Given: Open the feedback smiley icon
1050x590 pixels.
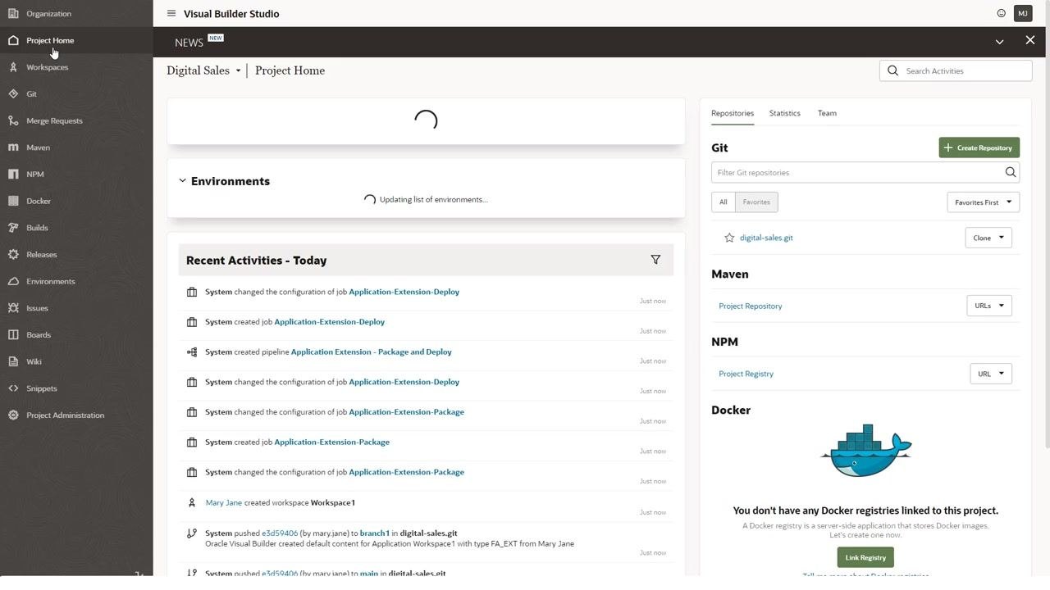Looking at the screenshot, I should tap(1001, 14).
